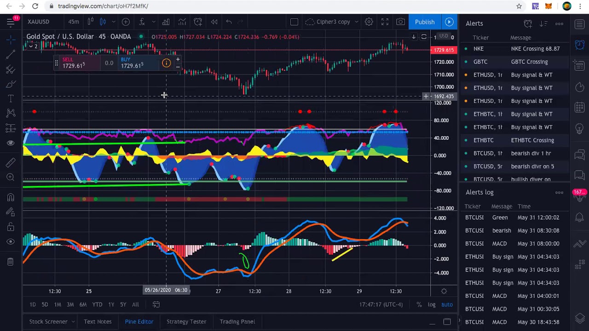Select the crosshair cursor tool
The width and height of the screenshot is (589, 331).
click(x=11, y=40)
